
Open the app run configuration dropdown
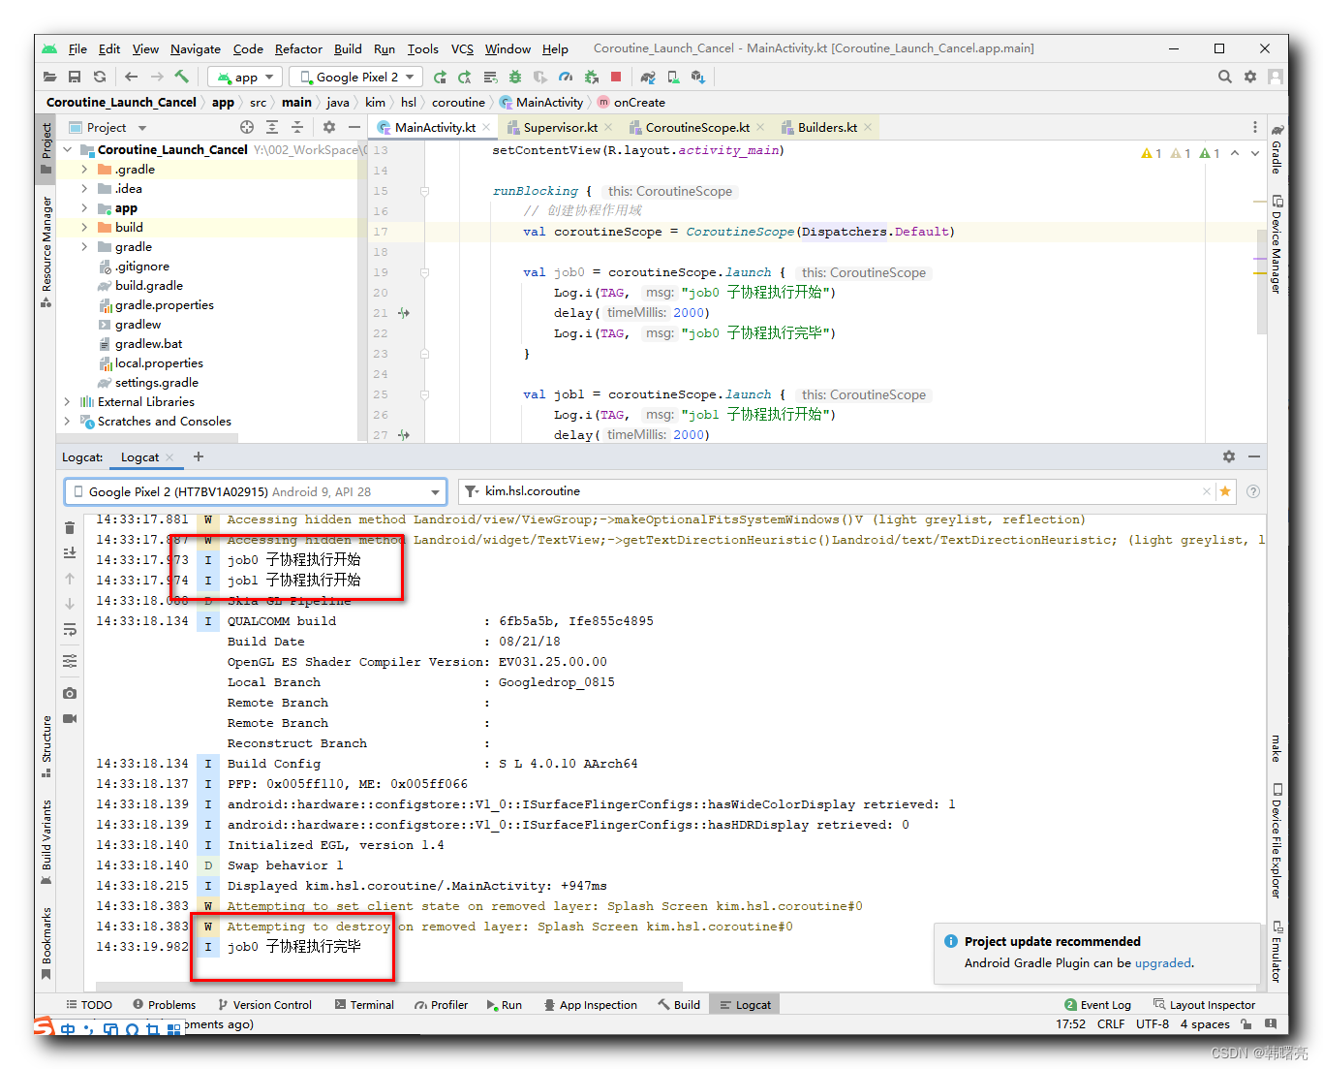tap(245, 77)
